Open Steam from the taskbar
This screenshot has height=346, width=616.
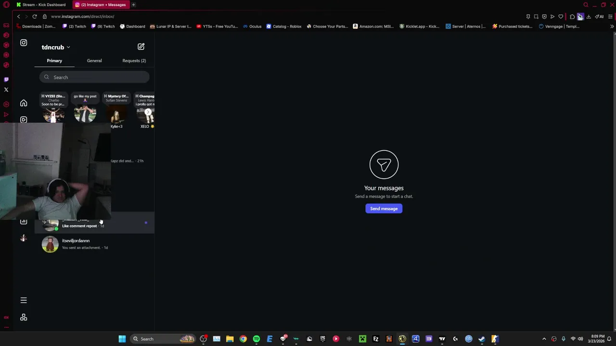click(x=482, y=339)
